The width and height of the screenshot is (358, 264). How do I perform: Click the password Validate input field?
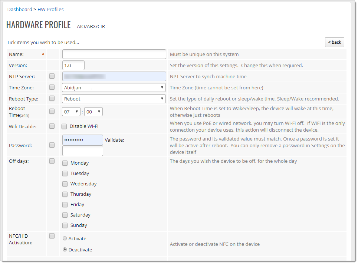click(x=83, y=151)
